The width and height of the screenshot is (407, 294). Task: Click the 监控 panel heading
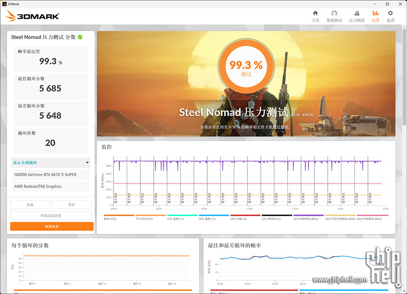coord(107,147)
